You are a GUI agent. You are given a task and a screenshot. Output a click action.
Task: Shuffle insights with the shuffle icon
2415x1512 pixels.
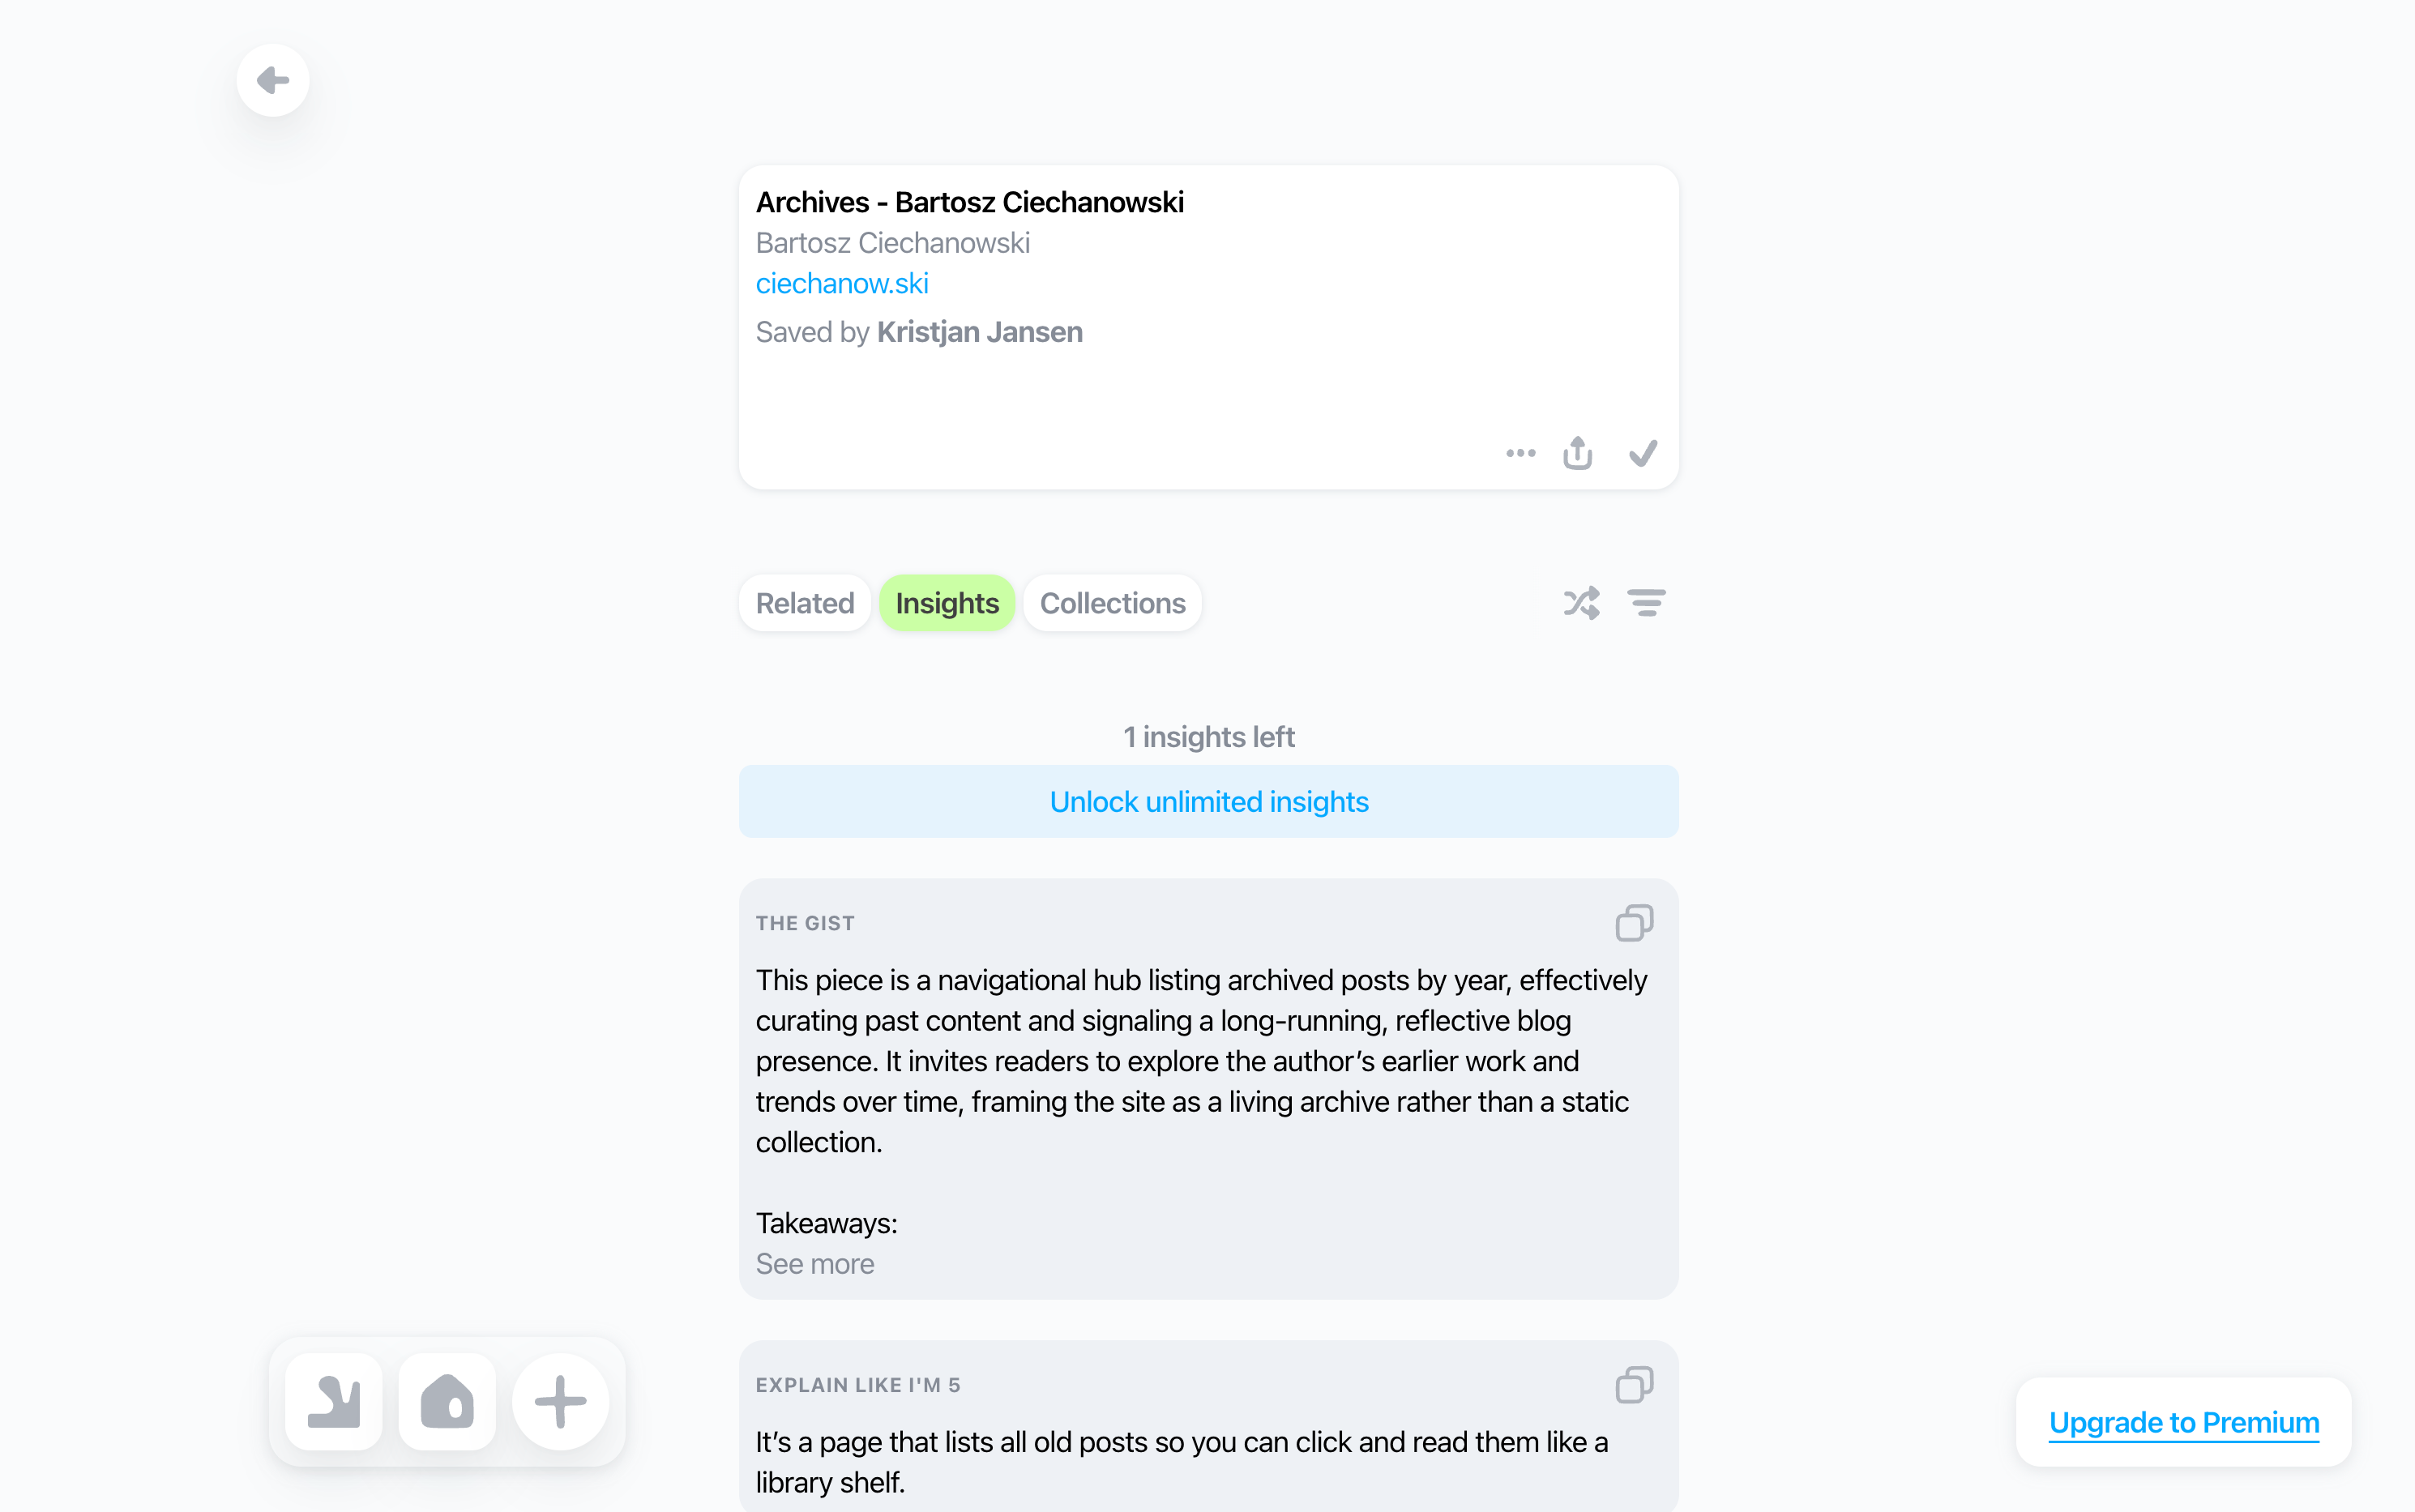[1581, 603]
